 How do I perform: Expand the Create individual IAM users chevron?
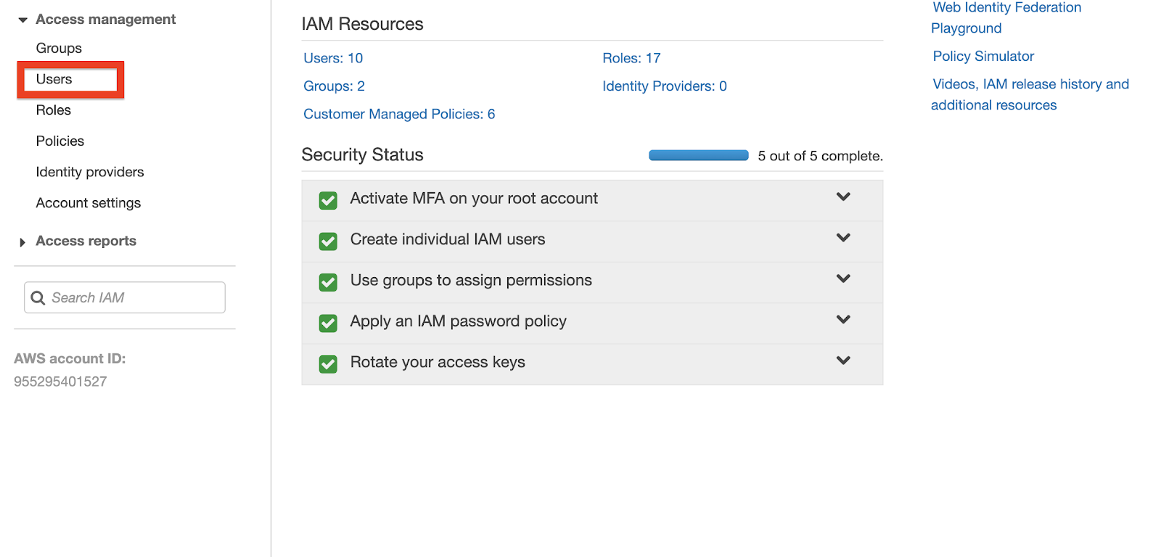coord(843,237)
